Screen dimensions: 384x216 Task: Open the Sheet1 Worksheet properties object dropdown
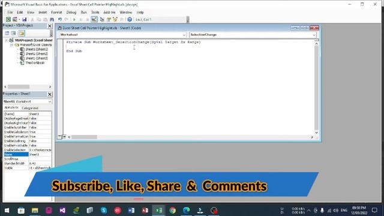(x=50, y=101)
